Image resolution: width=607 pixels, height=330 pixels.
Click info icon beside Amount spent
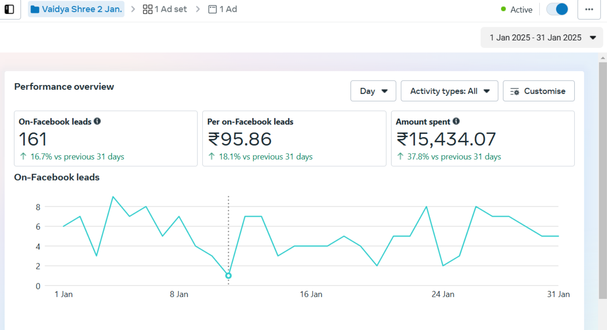456,121
